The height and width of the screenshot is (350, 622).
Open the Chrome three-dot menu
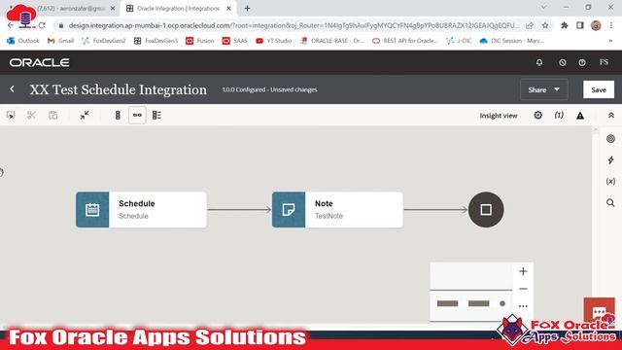[x=611, y=25]
